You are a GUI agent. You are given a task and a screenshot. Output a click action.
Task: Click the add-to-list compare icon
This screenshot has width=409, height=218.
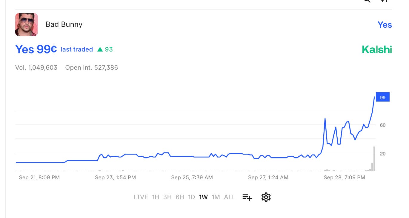click(x=247, y=197)
